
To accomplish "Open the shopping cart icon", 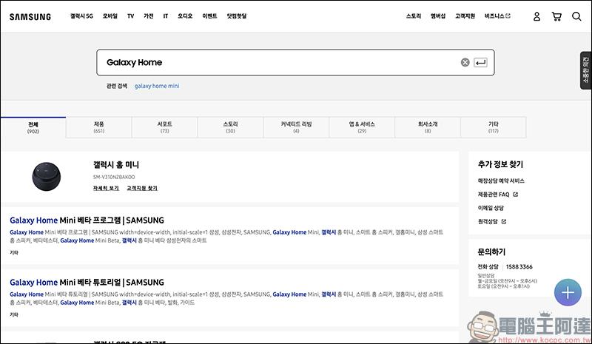I will [x=556, y=16].
